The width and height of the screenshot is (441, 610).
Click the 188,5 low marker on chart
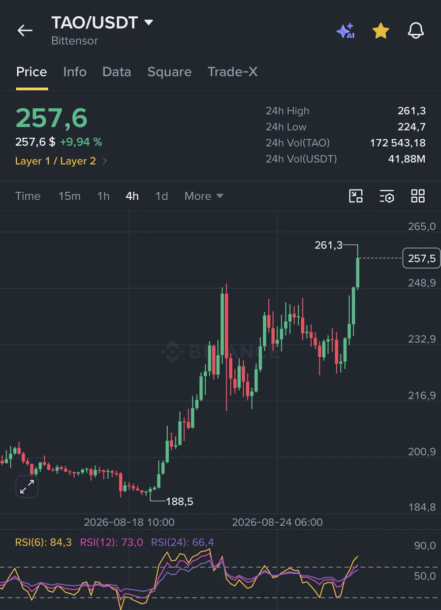180,502
